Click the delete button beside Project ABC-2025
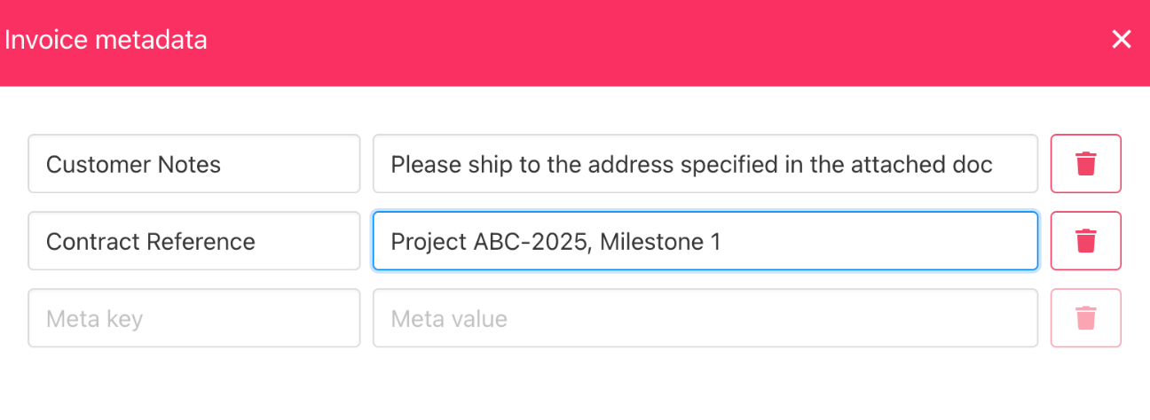This screenshot has width=1150, height=420. pos(1086,241)
